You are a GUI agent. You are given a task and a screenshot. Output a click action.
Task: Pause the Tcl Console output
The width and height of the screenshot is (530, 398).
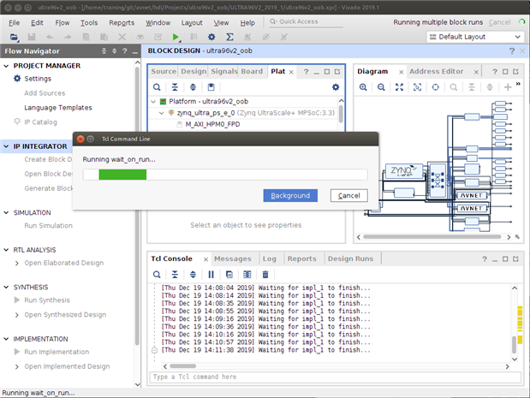point(211,274)
